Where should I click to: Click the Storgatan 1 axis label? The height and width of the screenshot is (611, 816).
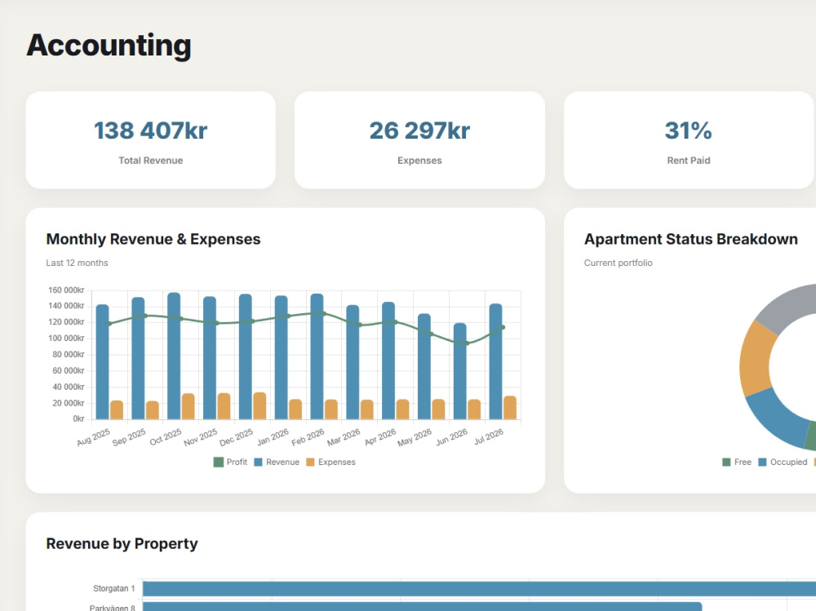pos(114,589)
